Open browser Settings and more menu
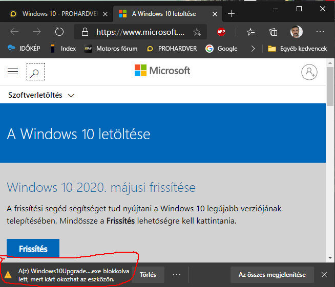The height and width of the screenshot is (287, 335). 320,32
